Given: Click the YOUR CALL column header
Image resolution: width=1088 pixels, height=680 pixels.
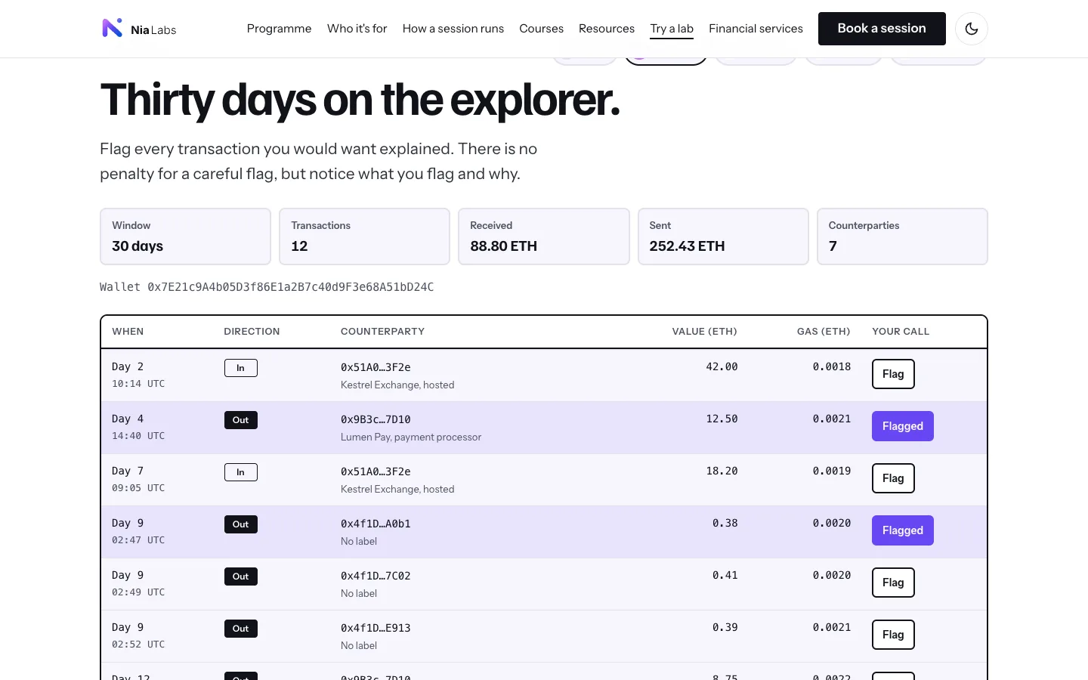Looking at the screenshot, I should pyautogui.click(x=901, y=332).
